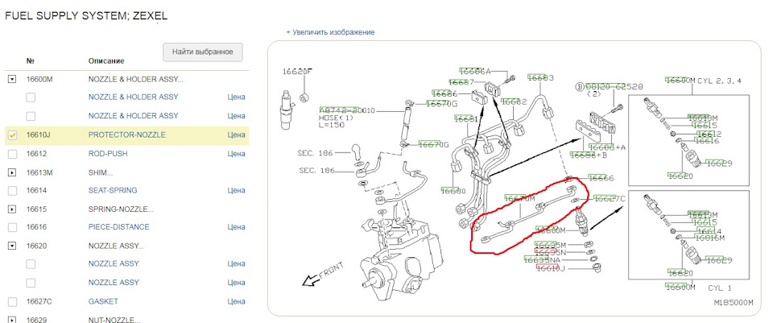Click part label 16681 in diagram
The image size is (773, 323).
466,119
